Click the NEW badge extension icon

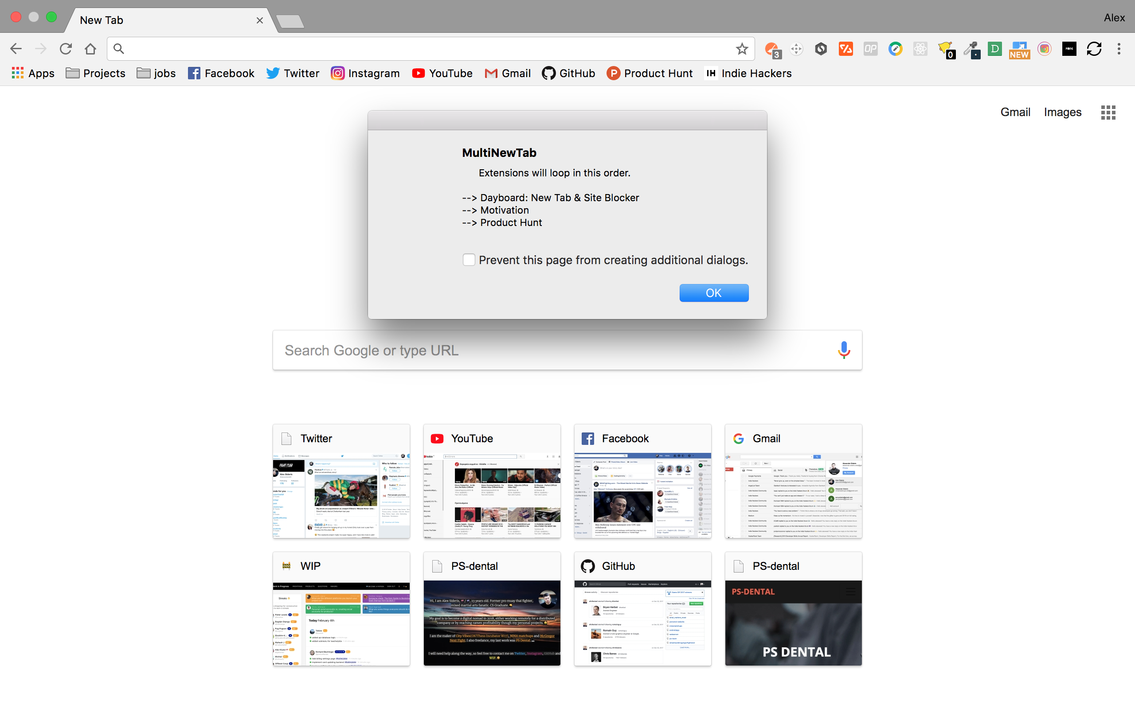tap(1019, 49)
